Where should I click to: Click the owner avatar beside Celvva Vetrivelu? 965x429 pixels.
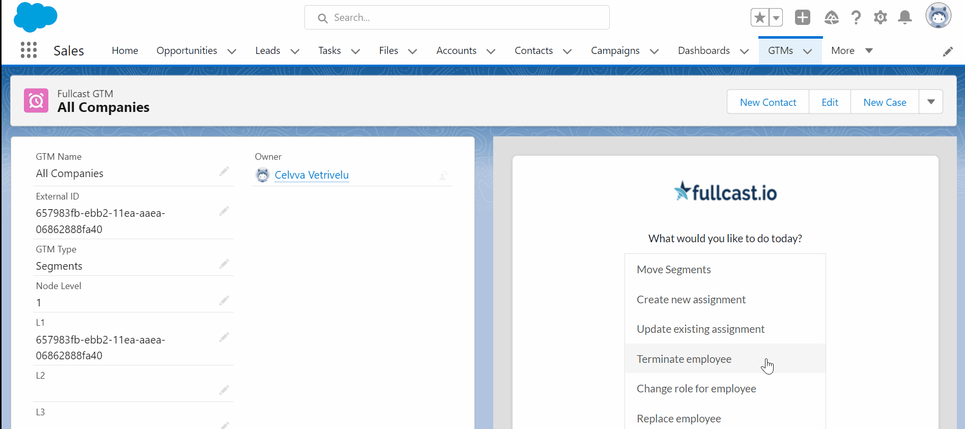(x=262, y=175)
